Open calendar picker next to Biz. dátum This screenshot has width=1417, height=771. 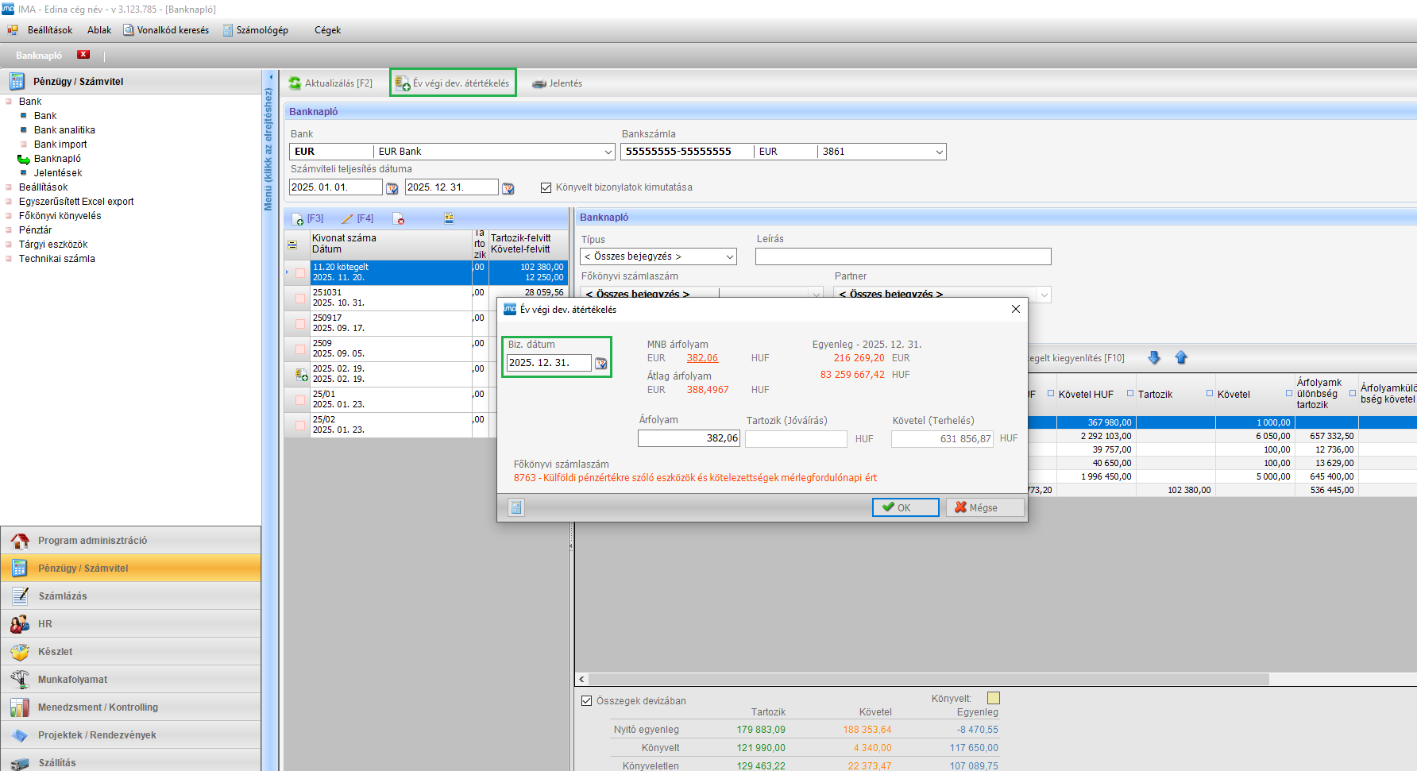pyautogui.click(x=601, y=364)
